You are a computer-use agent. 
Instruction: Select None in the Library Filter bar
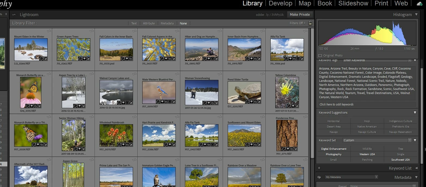tap(183, 23)
